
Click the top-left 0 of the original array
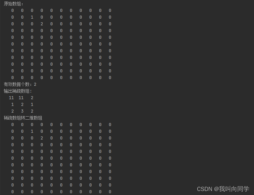(x=12, y=11)
